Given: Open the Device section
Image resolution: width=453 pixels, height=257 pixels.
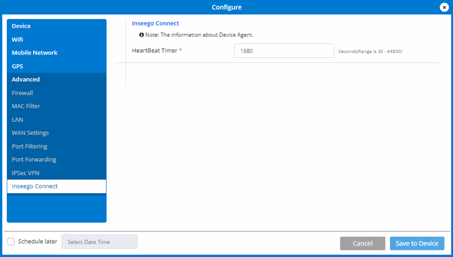Looking at the screenshot, I should 57,26.
